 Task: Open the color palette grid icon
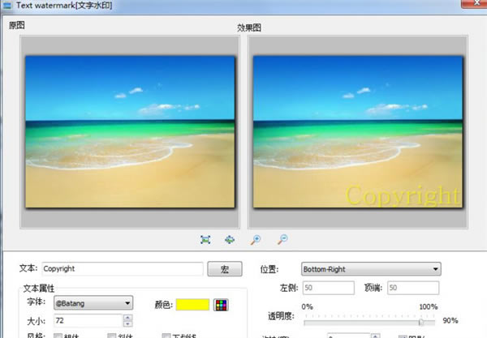pos(221,305)
